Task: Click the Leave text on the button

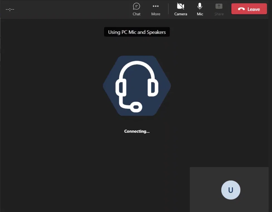Action: click(253, 9)
